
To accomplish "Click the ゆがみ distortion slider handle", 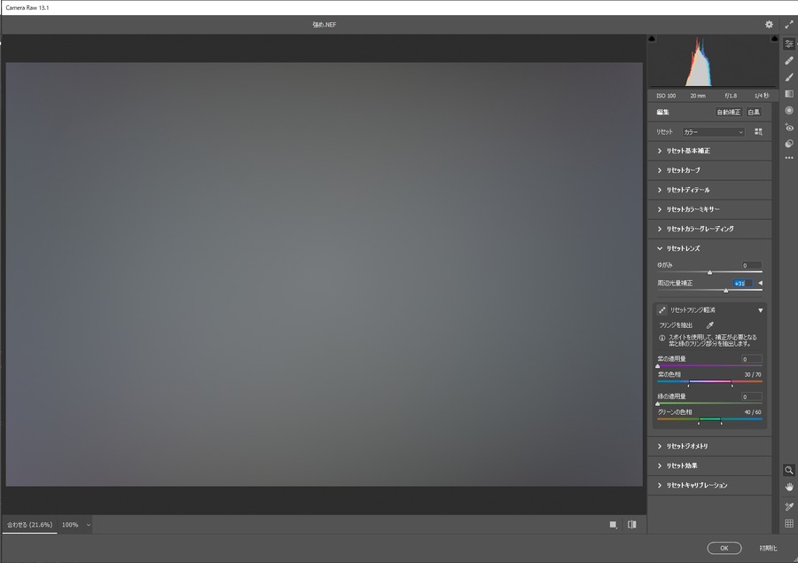I will click(709, 272).
